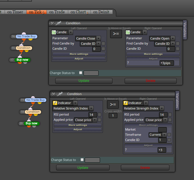Click yellow output connector of block 18
Image resolution: width=194 pixels, height=180 pixels.
pos(36,115)
